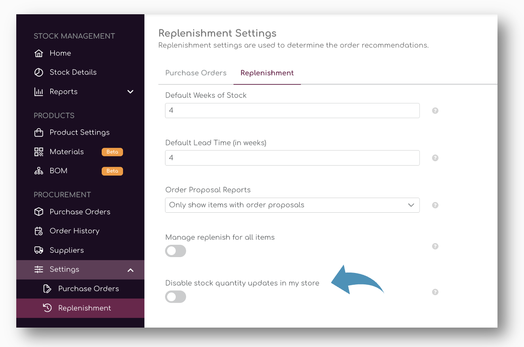Screen dimensions: 524x347
Task: Select the Replenishment tab
Action: click(x=267, y=73)
